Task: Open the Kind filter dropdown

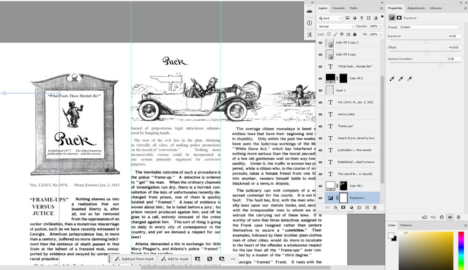Action: [330, 18]
